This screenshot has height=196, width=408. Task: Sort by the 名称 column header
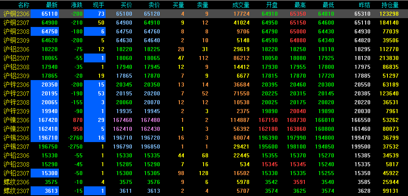[x=23, y=5]
